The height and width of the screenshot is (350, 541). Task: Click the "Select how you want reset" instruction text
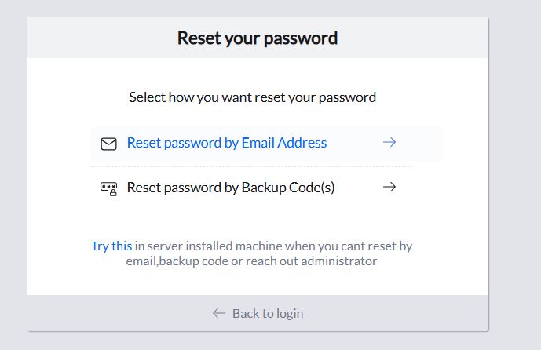pyautogui.click(x=252, y=97)
